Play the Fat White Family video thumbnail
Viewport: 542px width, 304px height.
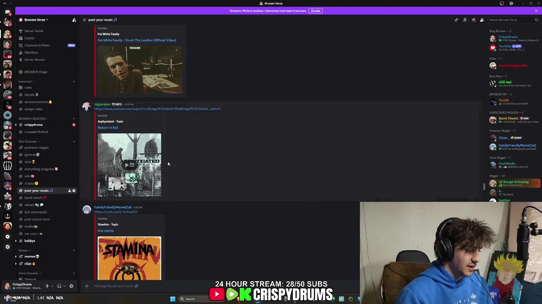coord(140,70)
